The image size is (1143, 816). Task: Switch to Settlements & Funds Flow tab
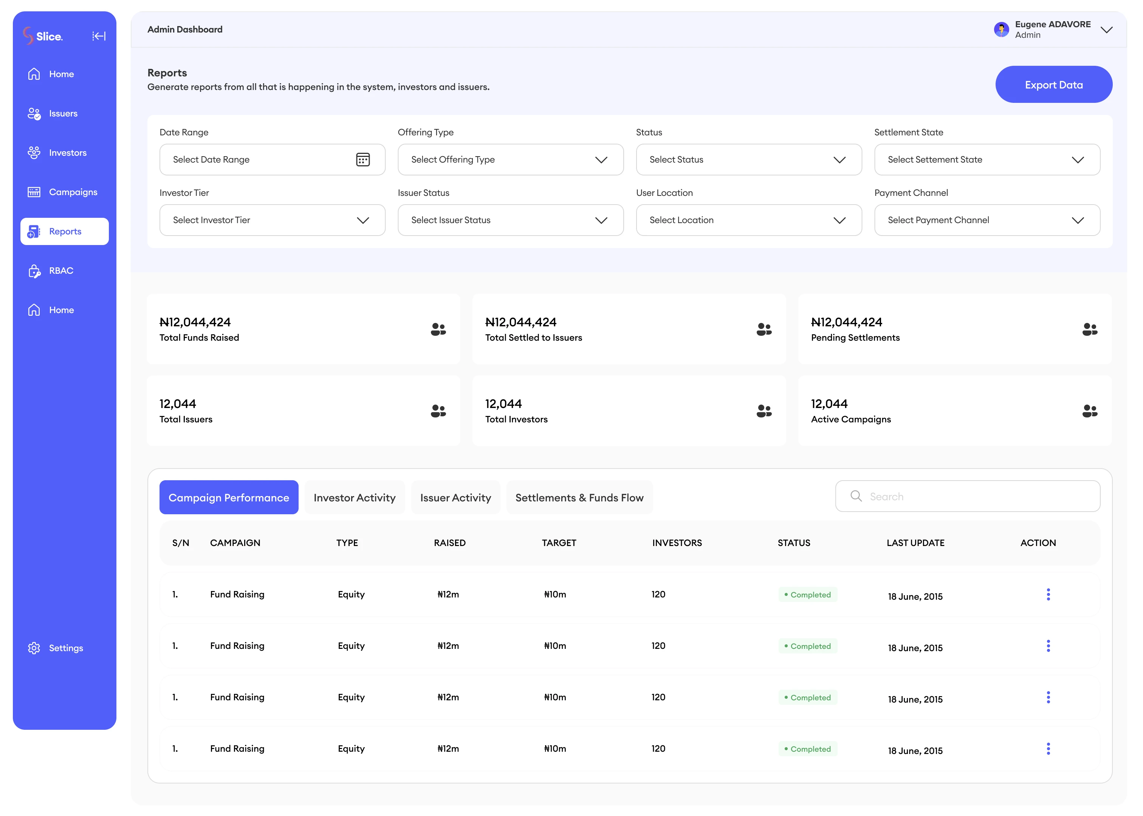tap(579, 498)
